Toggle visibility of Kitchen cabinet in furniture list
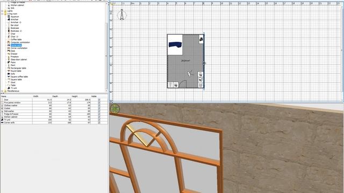 pyautogui.click(x=99, y=117)
